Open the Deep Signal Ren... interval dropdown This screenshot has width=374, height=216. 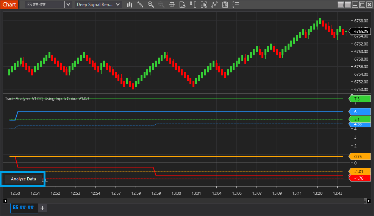(98, 5)
